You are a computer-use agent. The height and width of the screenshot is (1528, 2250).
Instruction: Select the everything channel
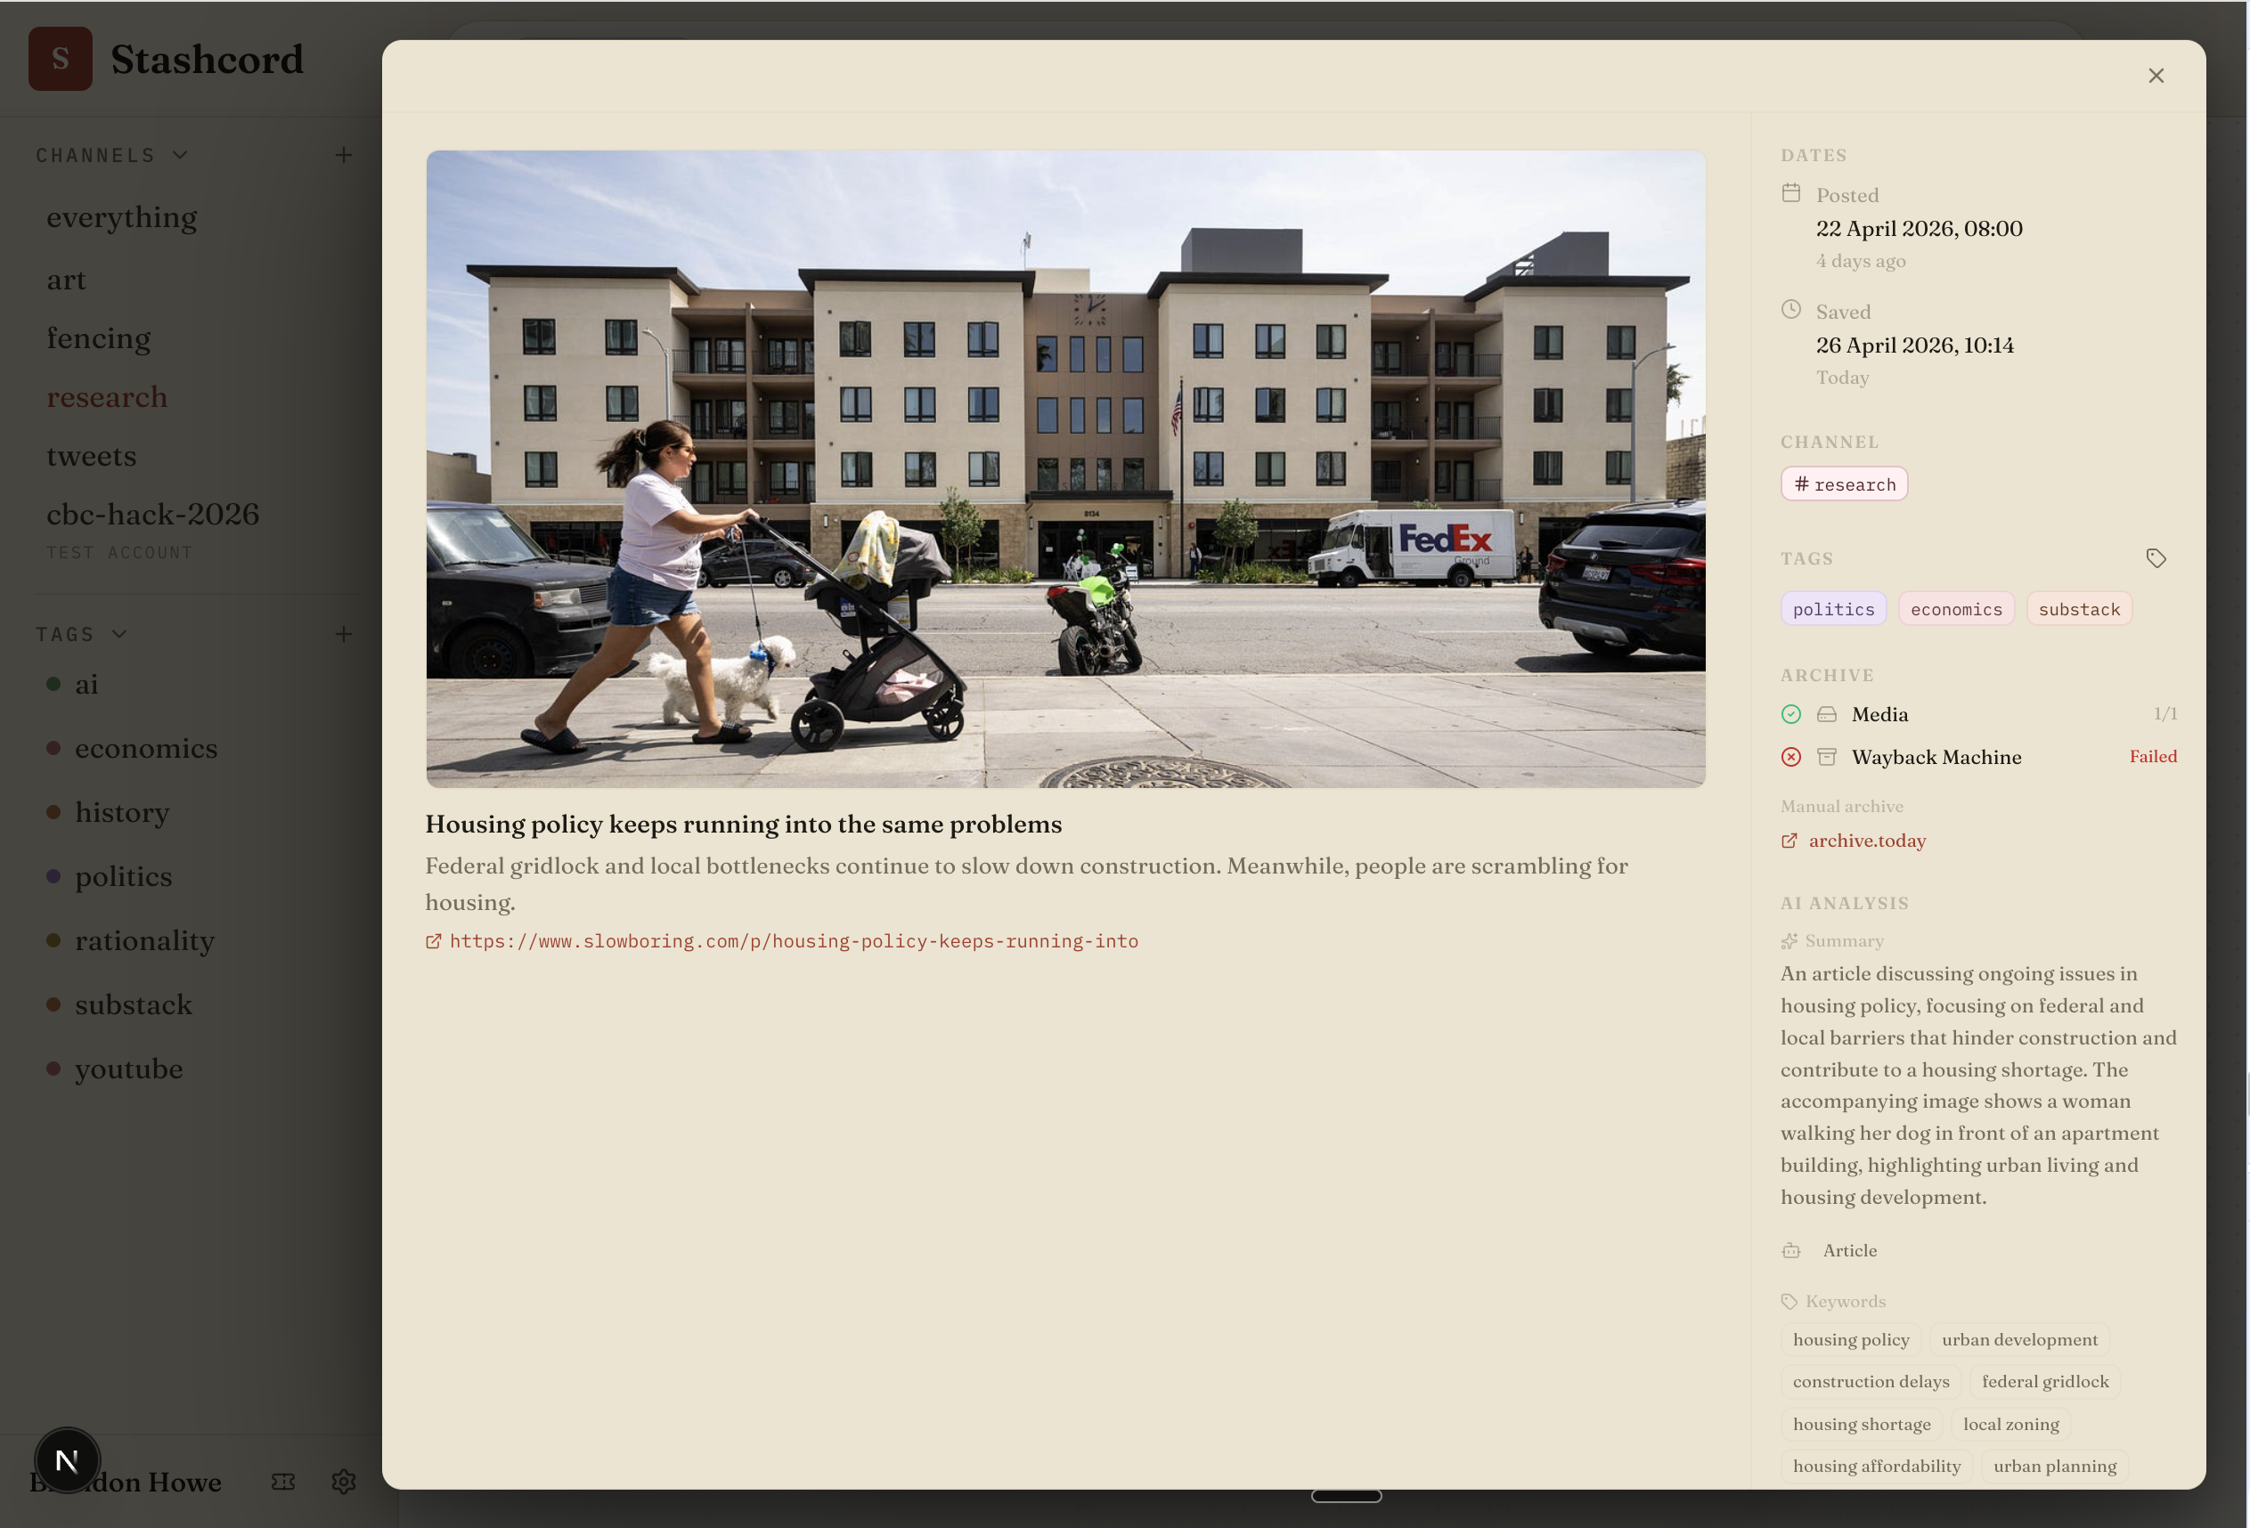pos(122,216)
